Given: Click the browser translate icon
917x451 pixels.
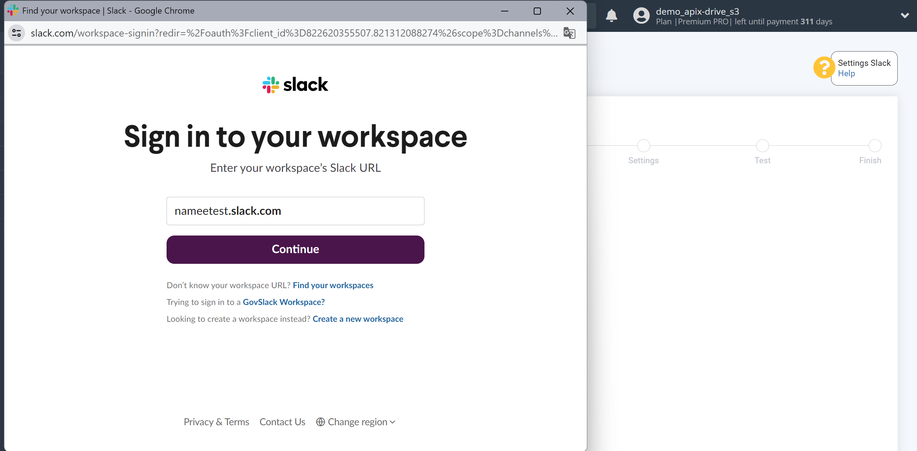Looking at the screenshot, I should (568, 33).
